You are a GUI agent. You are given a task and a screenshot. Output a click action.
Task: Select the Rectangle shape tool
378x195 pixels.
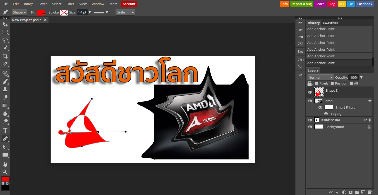tap(5, 155)
